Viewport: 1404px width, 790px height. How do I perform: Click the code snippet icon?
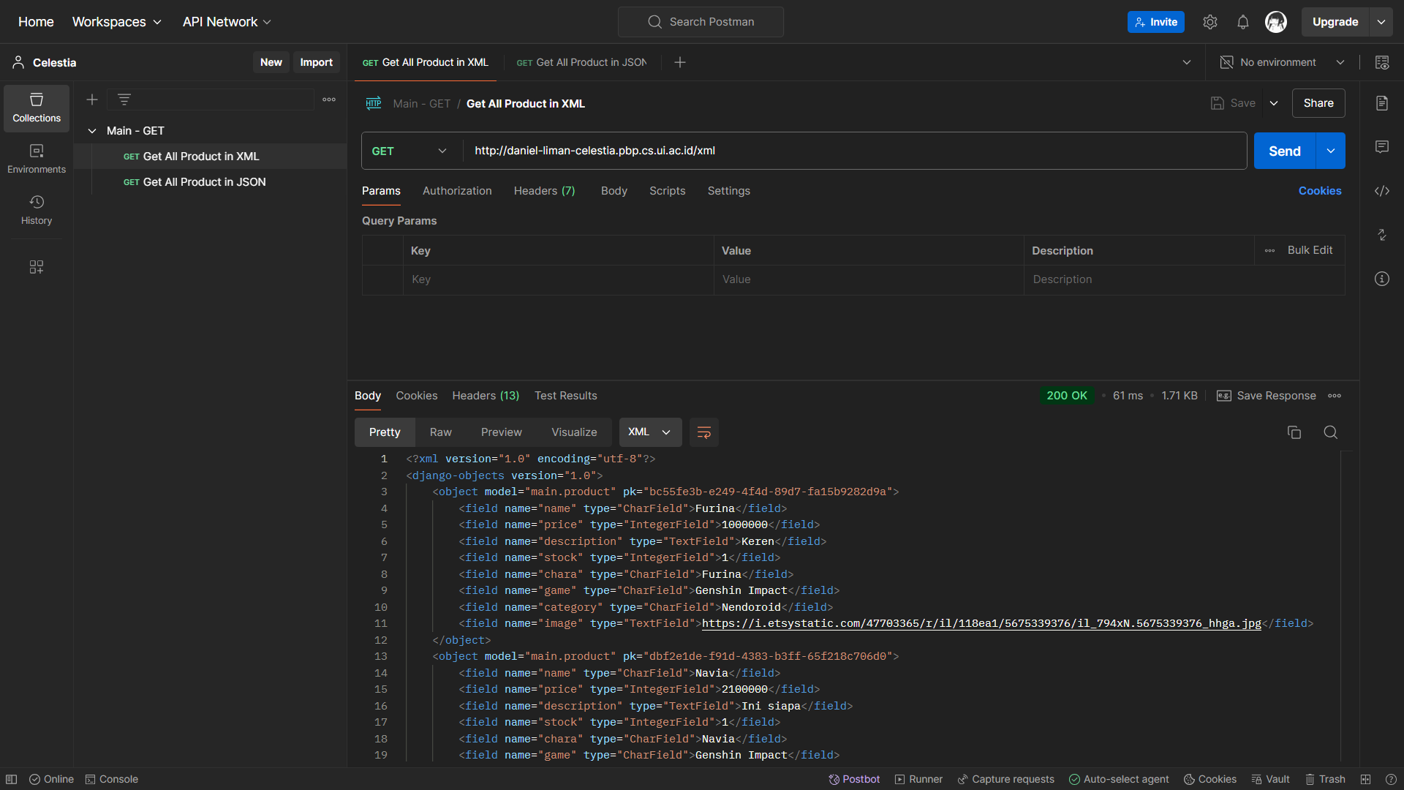pos(1381,191)
